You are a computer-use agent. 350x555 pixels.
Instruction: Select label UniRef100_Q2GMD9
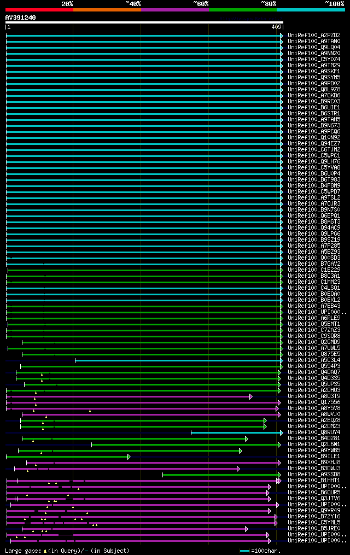coord(314,342)
